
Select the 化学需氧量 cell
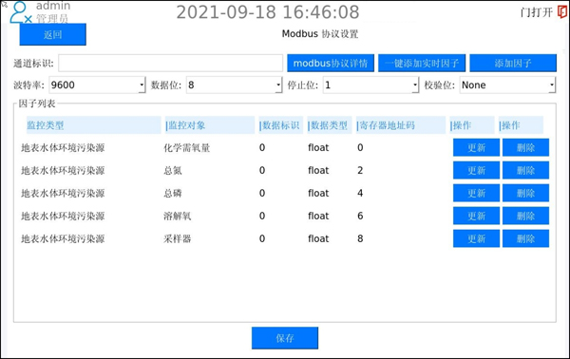(x=187, y=147)
